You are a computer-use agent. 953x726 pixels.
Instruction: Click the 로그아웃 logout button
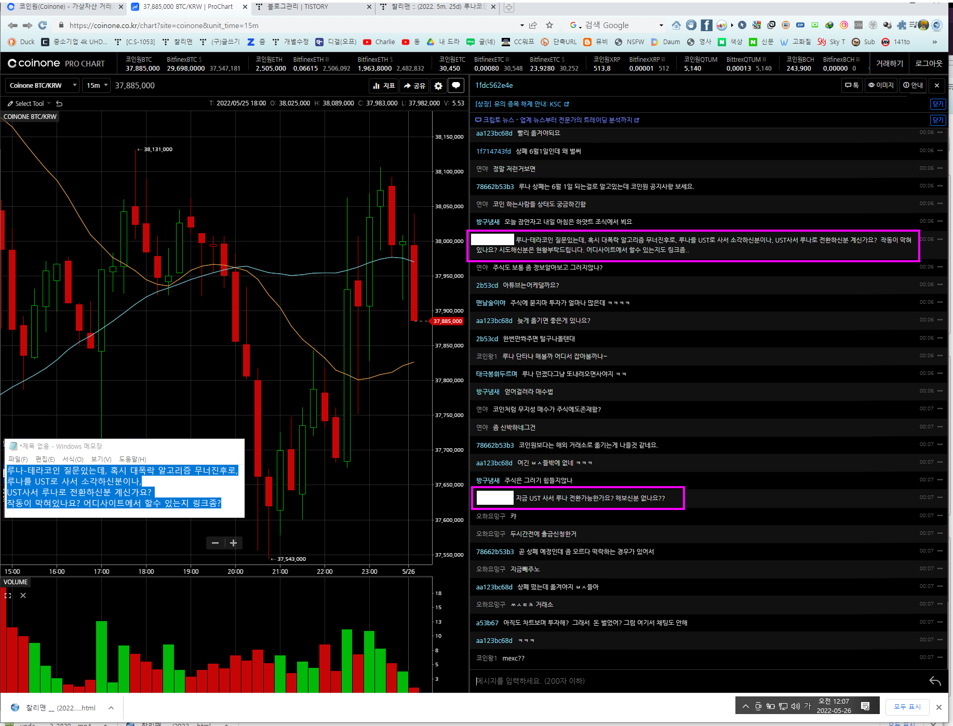(x=929, y=63)
